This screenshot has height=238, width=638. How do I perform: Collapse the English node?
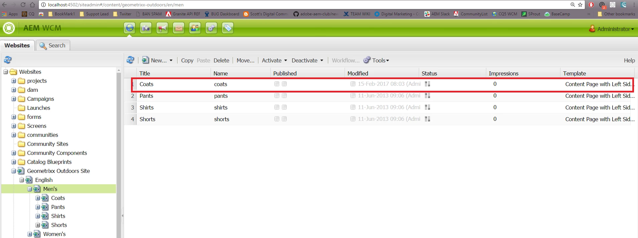click(22, 180)
